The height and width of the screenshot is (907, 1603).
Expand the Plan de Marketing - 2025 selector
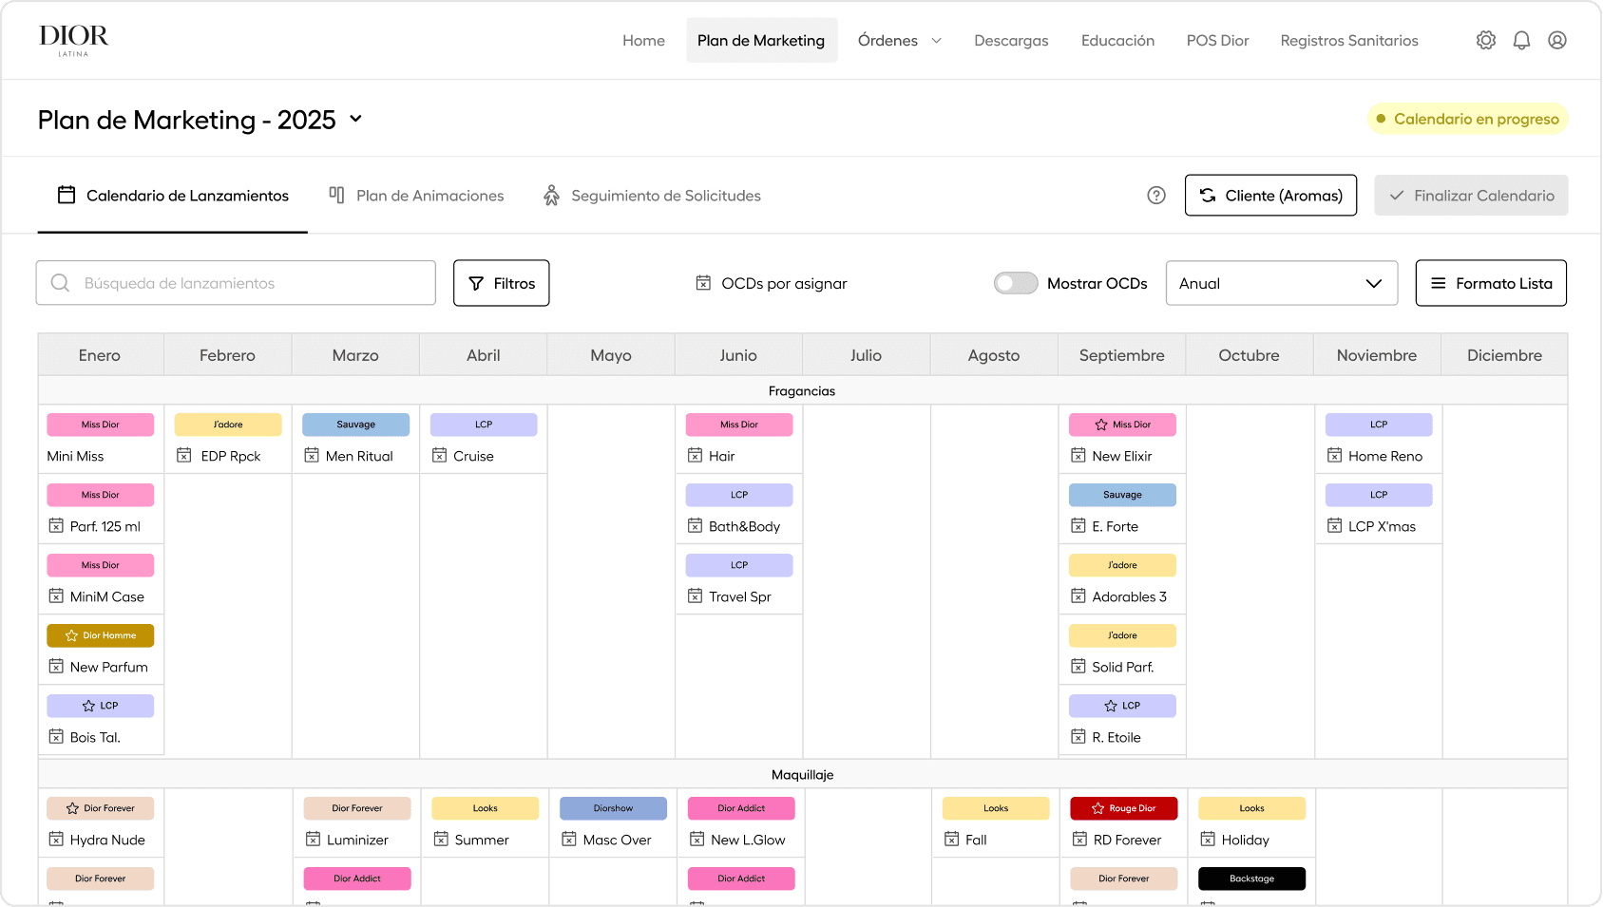tap(355, 119)
